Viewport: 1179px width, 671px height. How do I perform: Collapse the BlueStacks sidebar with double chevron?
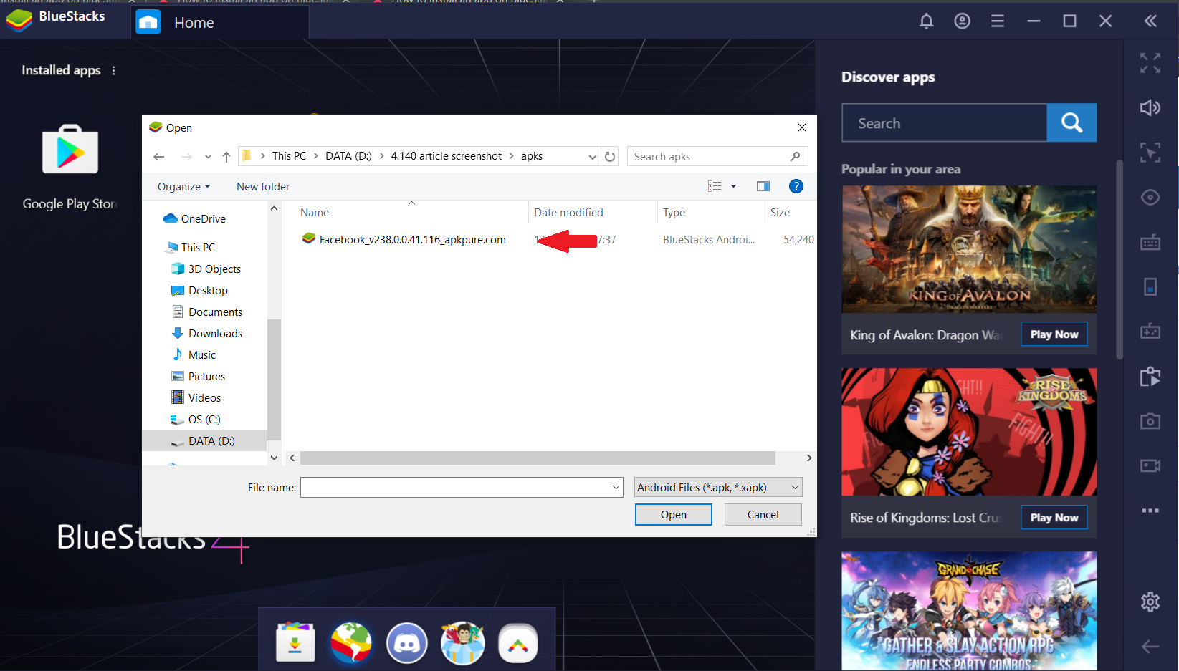point(1150,21)
